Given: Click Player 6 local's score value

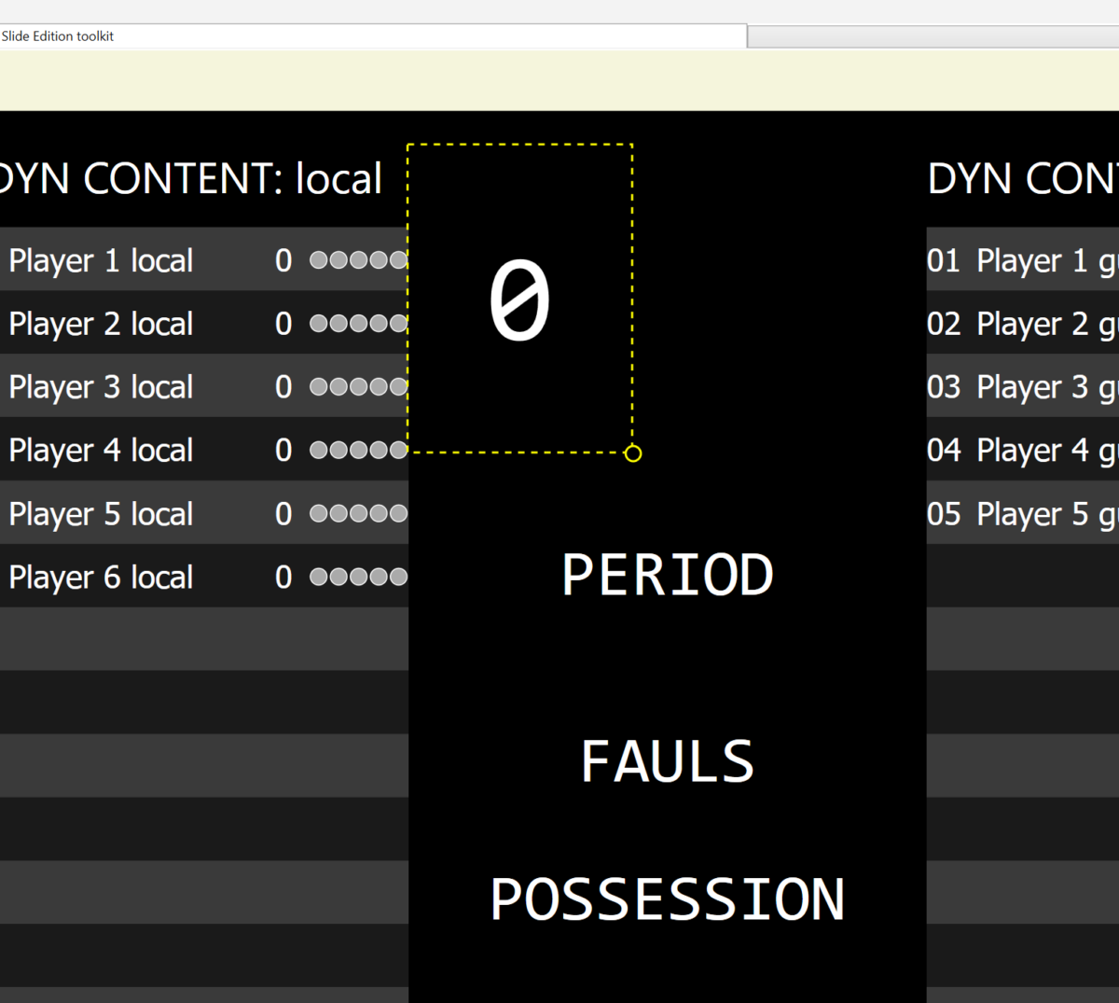Looking at the screenshot, I should (283, 578).
